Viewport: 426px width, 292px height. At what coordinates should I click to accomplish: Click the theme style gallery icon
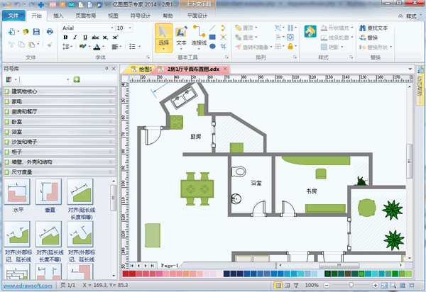310,31
